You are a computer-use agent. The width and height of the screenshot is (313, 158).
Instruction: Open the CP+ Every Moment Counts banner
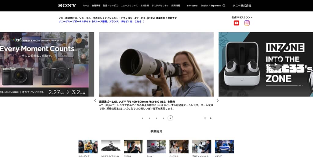pyautogui.click(x=47, y=64)
